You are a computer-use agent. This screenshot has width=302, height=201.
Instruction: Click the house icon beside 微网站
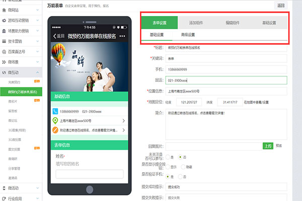pos(4,10)
